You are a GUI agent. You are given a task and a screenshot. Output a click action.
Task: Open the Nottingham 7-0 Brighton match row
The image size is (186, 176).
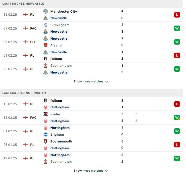tap(91, 131)
